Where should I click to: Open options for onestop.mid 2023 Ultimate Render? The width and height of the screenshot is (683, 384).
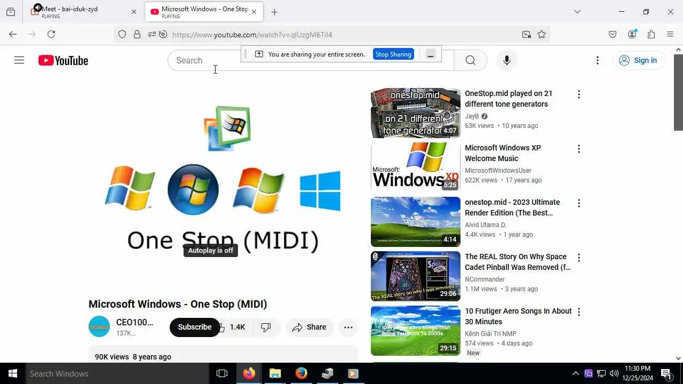578,203
